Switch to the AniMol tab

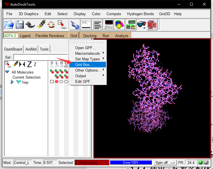click(31, 49)
